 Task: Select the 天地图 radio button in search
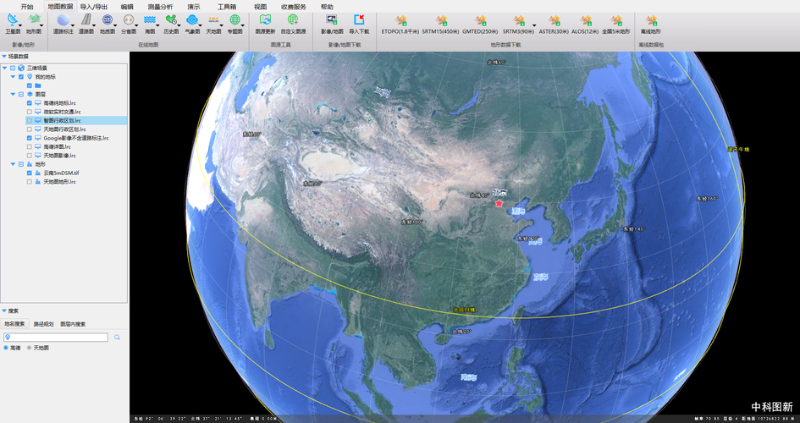(29, 348)
